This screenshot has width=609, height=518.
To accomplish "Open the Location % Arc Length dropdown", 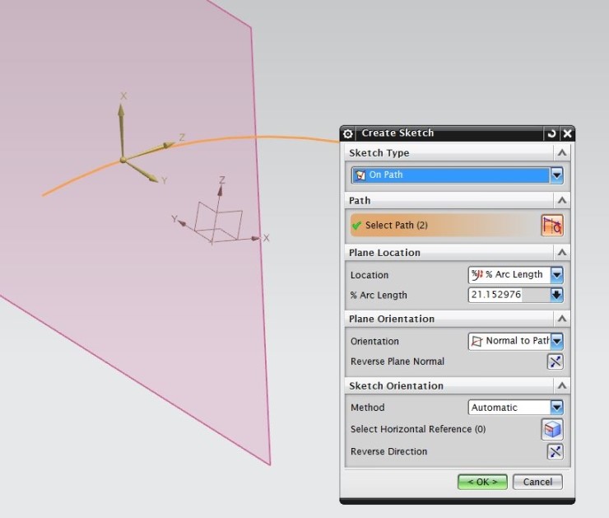I will click(x=556, y=275).
